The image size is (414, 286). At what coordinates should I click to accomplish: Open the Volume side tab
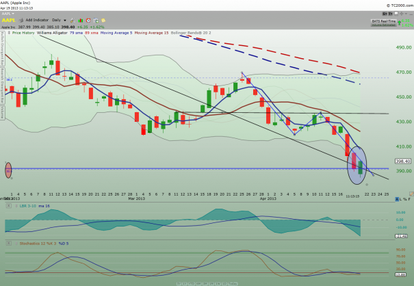(x=2, y=113)
